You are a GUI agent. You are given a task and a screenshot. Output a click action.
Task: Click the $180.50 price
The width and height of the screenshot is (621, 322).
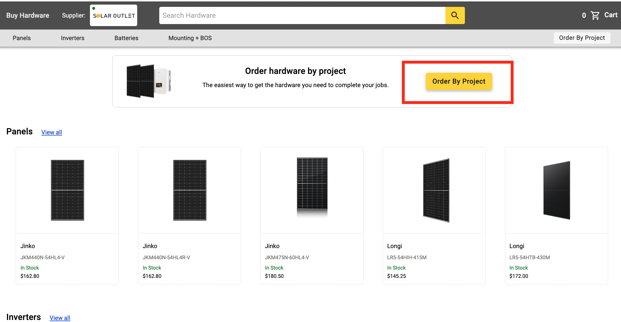point(274,276)
